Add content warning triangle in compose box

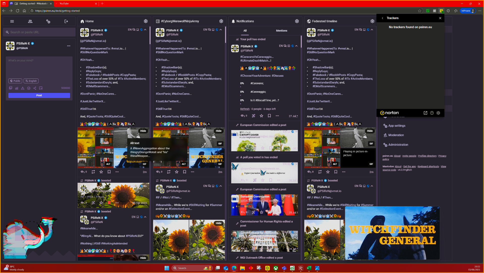click(22, 88)
